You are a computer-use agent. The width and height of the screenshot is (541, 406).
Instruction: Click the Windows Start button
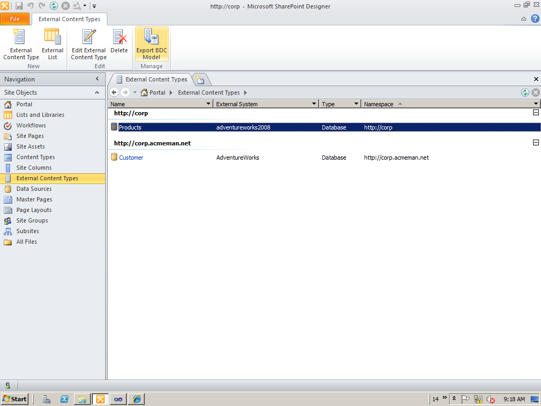15,399
